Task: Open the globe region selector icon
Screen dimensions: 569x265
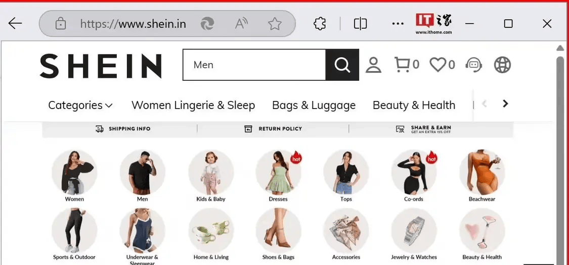Action: pos(503,65)
